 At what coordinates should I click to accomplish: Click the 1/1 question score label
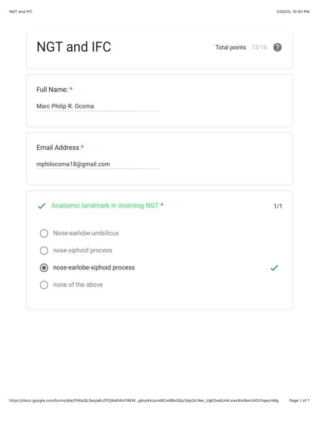(x=277, y=206)
